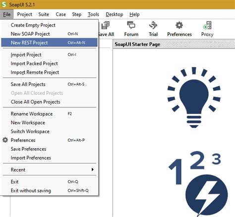Viewport: 235px width, 217px height.
Task: Select New SOAP Project
Action: pos(49,34)
